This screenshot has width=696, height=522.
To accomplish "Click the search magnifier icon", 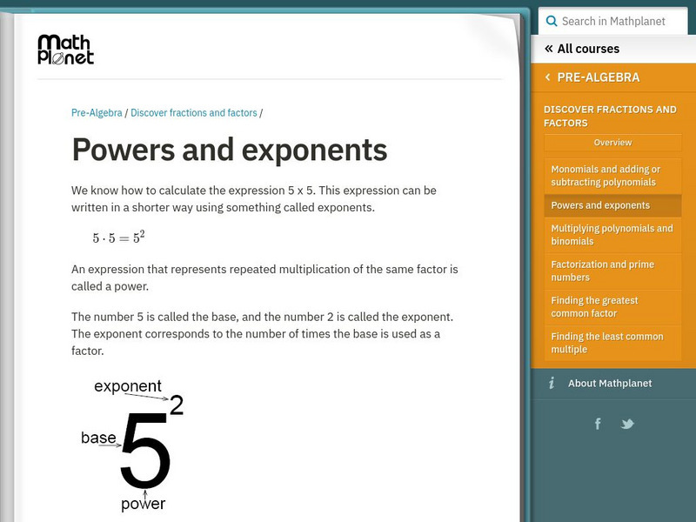I will 552,21.
